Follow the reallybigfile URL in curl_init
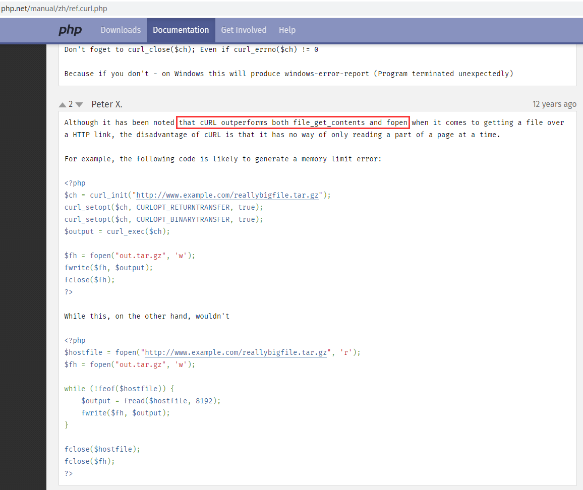The height and width of the screenshot is (490, 583). point(227,195)
